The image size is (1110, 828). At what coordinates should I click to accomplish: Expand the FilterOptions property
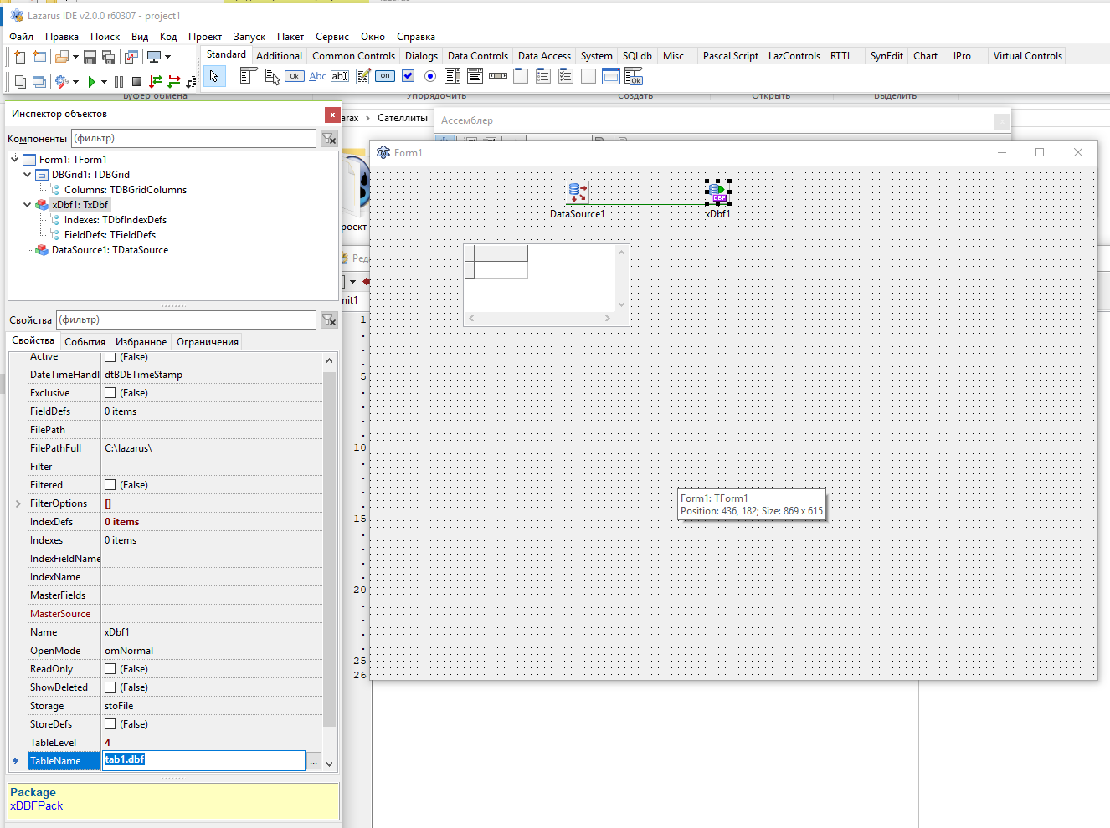[x=18, y=503]
